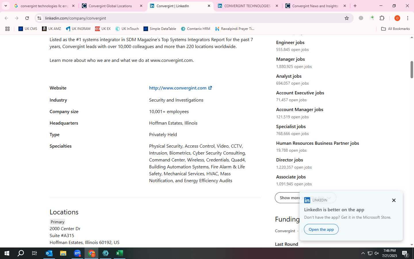Image resolution: width=414 pixels, height=259 pixels.
Task: Open the UK CMS bookmark
Action: [28, 29]
